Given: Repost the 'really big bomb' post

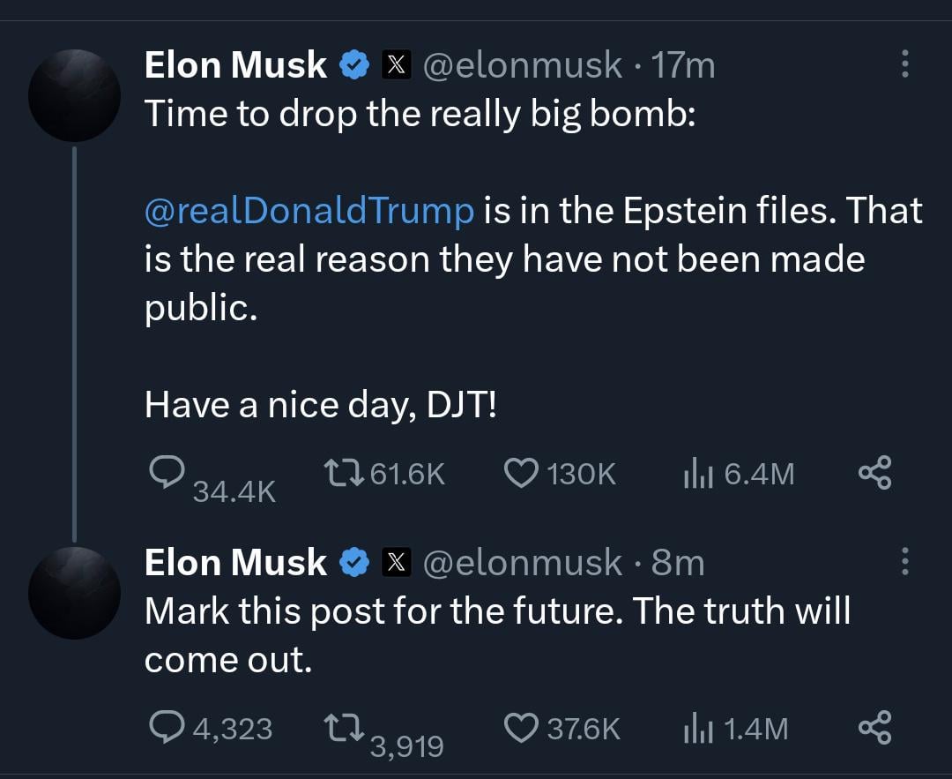Looking at the screenshot, I should (x=342, y=473).
